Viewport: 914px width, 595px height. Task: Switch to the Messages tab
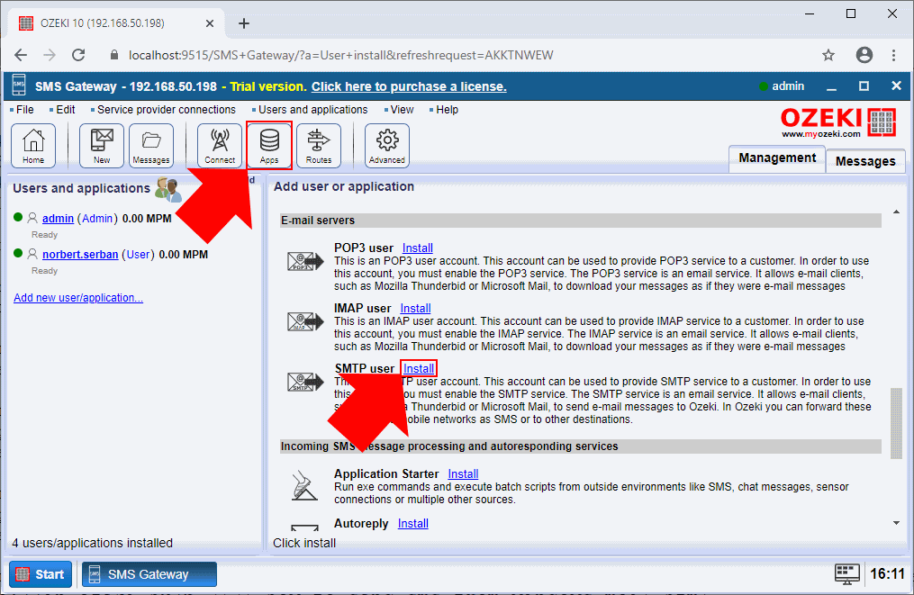point(865,161)
